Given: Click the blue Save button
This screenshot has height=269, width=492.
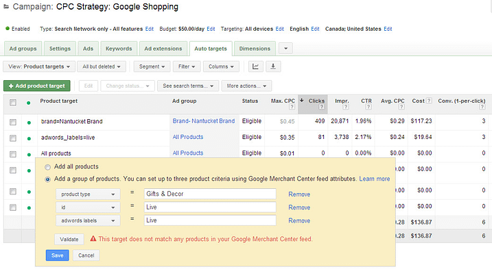Looking at the screenshot, I should click(x=58, y=255).
